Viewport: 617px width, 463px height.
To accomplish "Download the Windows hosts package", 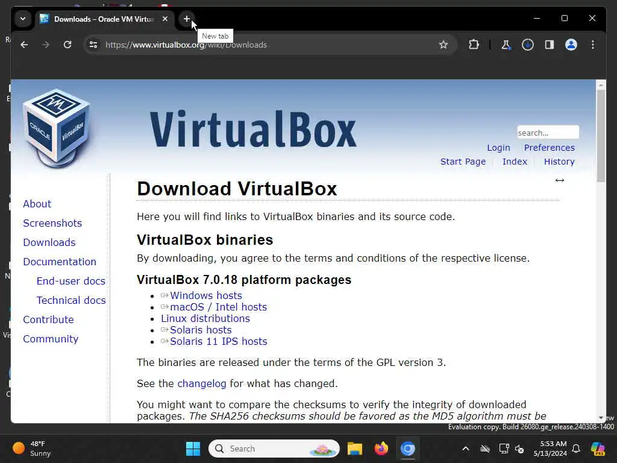I will coord(206,295).
